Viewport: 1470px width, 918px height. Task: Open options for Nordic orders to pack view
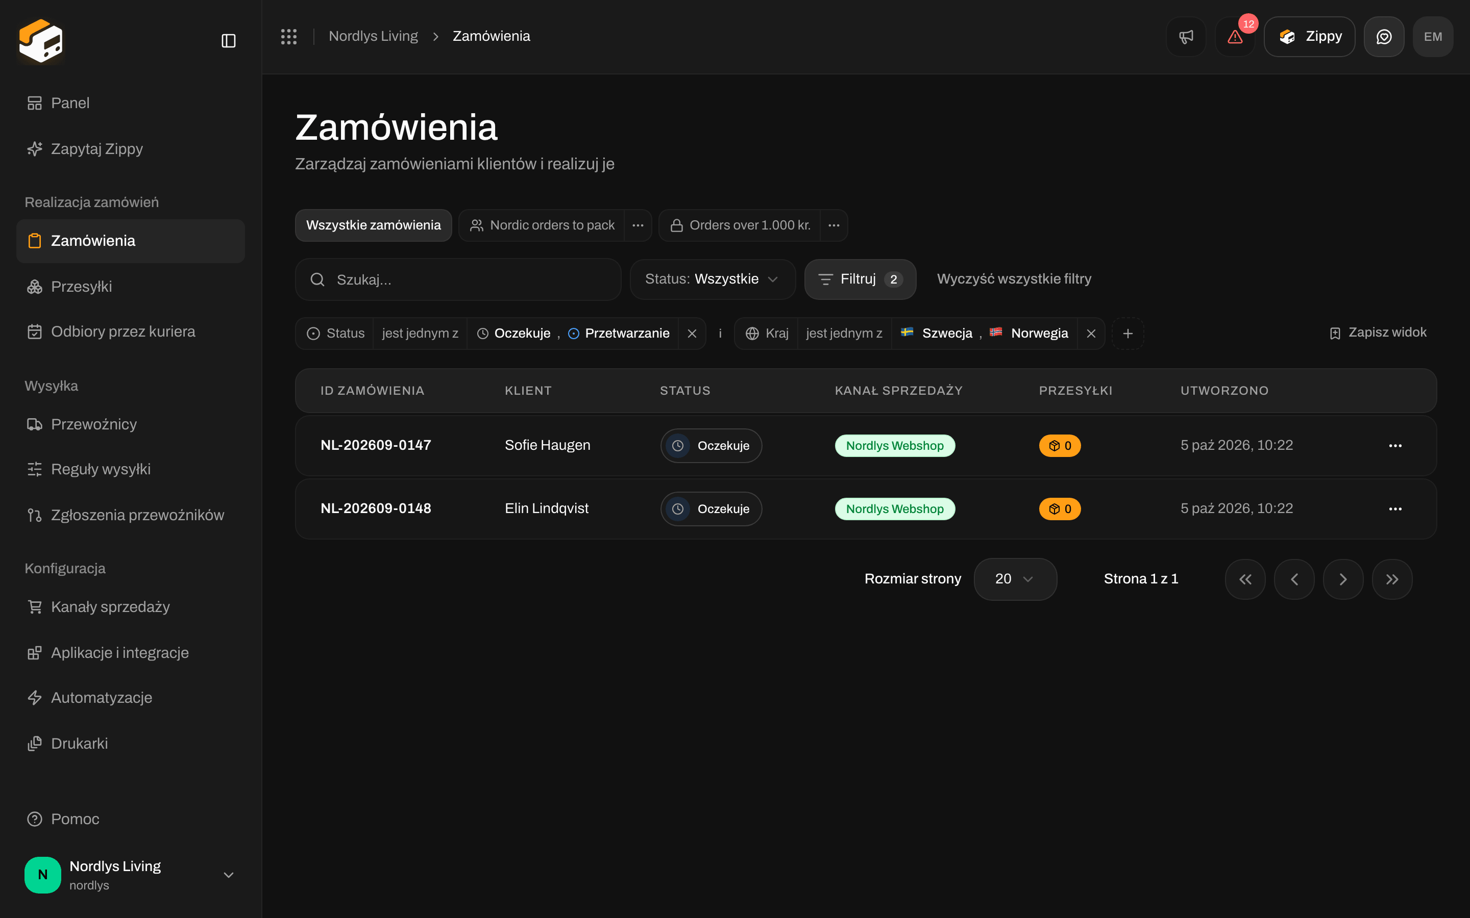[x=638, y=225]
